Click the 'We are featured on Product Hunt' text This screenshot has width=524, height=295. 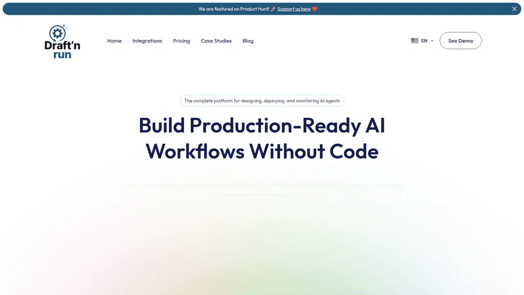233,9
